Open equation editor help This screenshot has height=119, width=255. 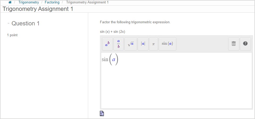245,44
